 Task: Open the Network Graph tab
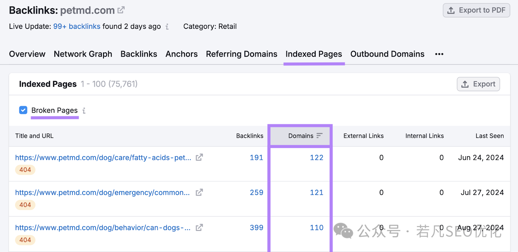[x=83, y=54]
